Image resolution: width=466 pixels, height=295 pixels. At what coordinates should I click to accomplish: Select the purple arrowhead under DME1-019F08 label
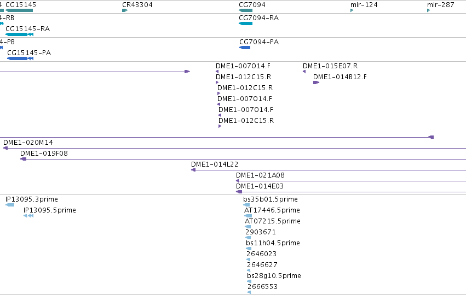(23, 159)
